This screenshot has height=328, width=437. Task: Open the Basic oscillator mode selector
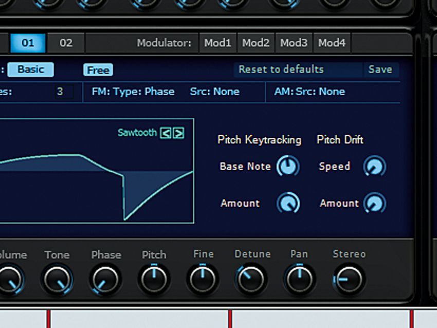[30, 69]
